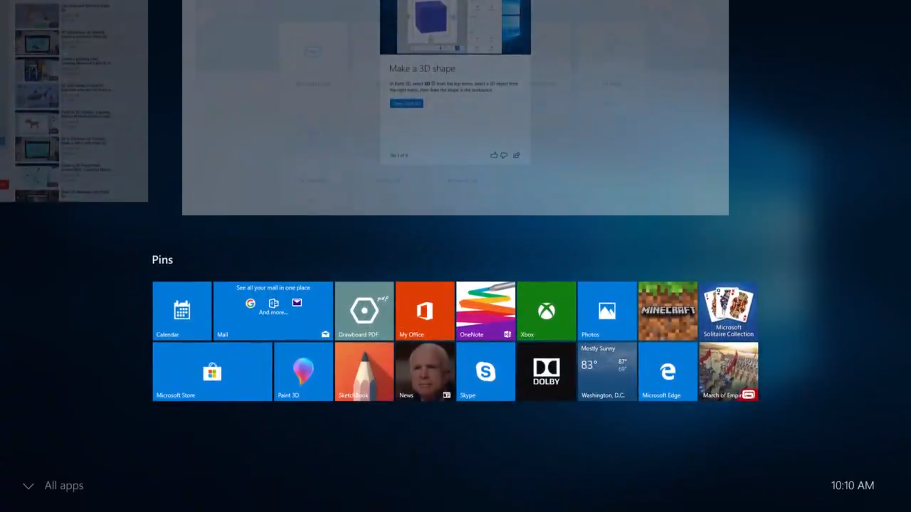Open the March of Empires tile

click(728, 372)
